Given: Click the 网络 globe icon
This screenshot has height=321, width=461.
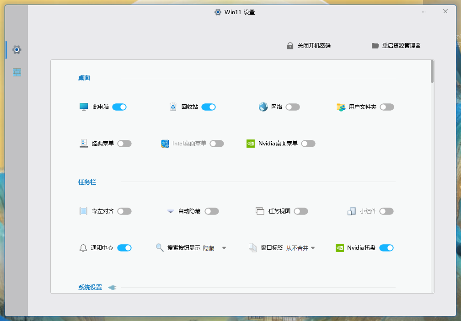Looking at the screenshot, I should 263,107.
